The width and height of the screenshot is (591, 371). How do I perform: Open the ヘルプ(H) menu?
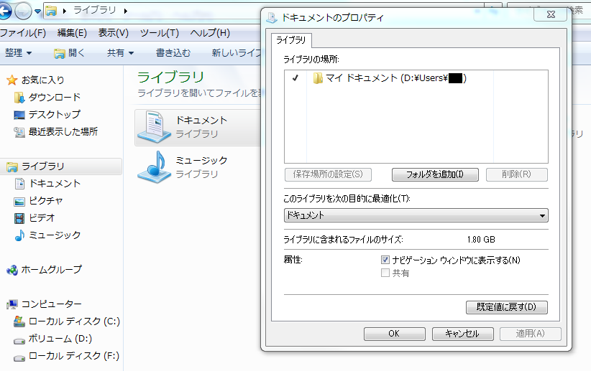(210, 33)
